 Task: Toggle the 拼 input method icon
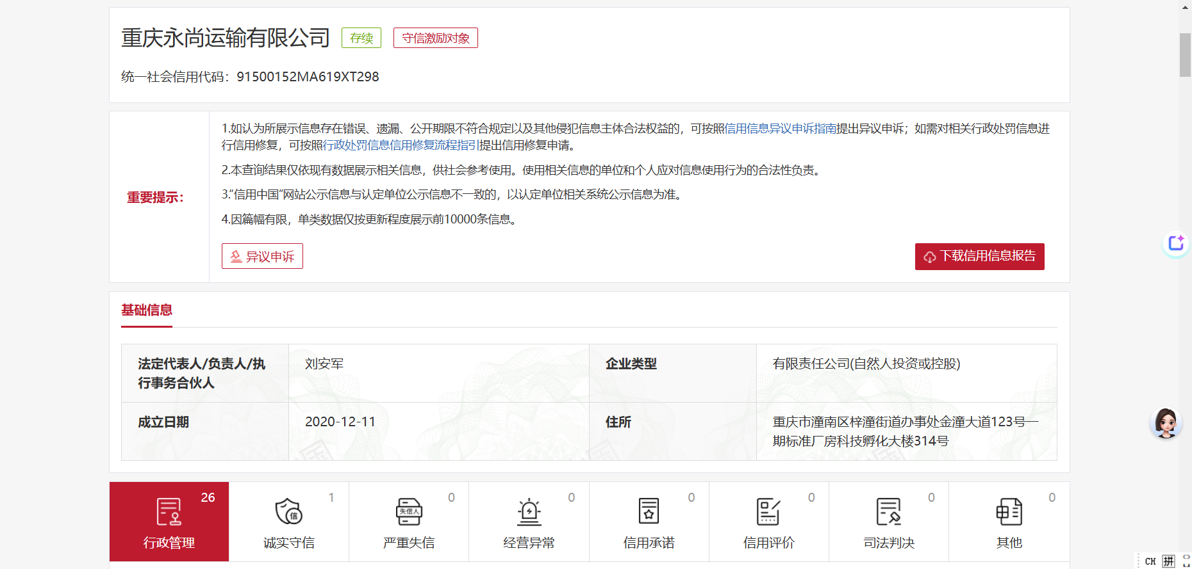point(1168,561)
